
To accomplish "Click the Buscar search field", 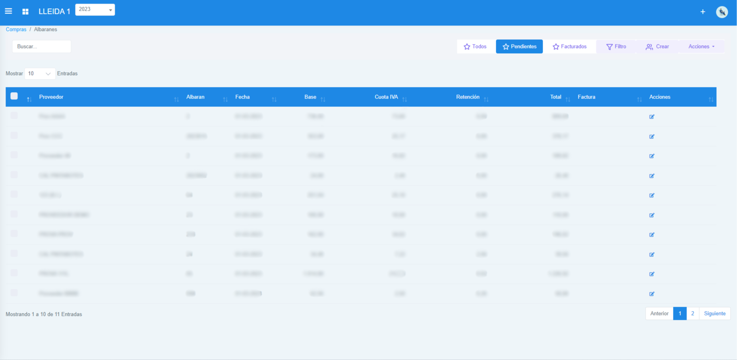I will point(41,46).
